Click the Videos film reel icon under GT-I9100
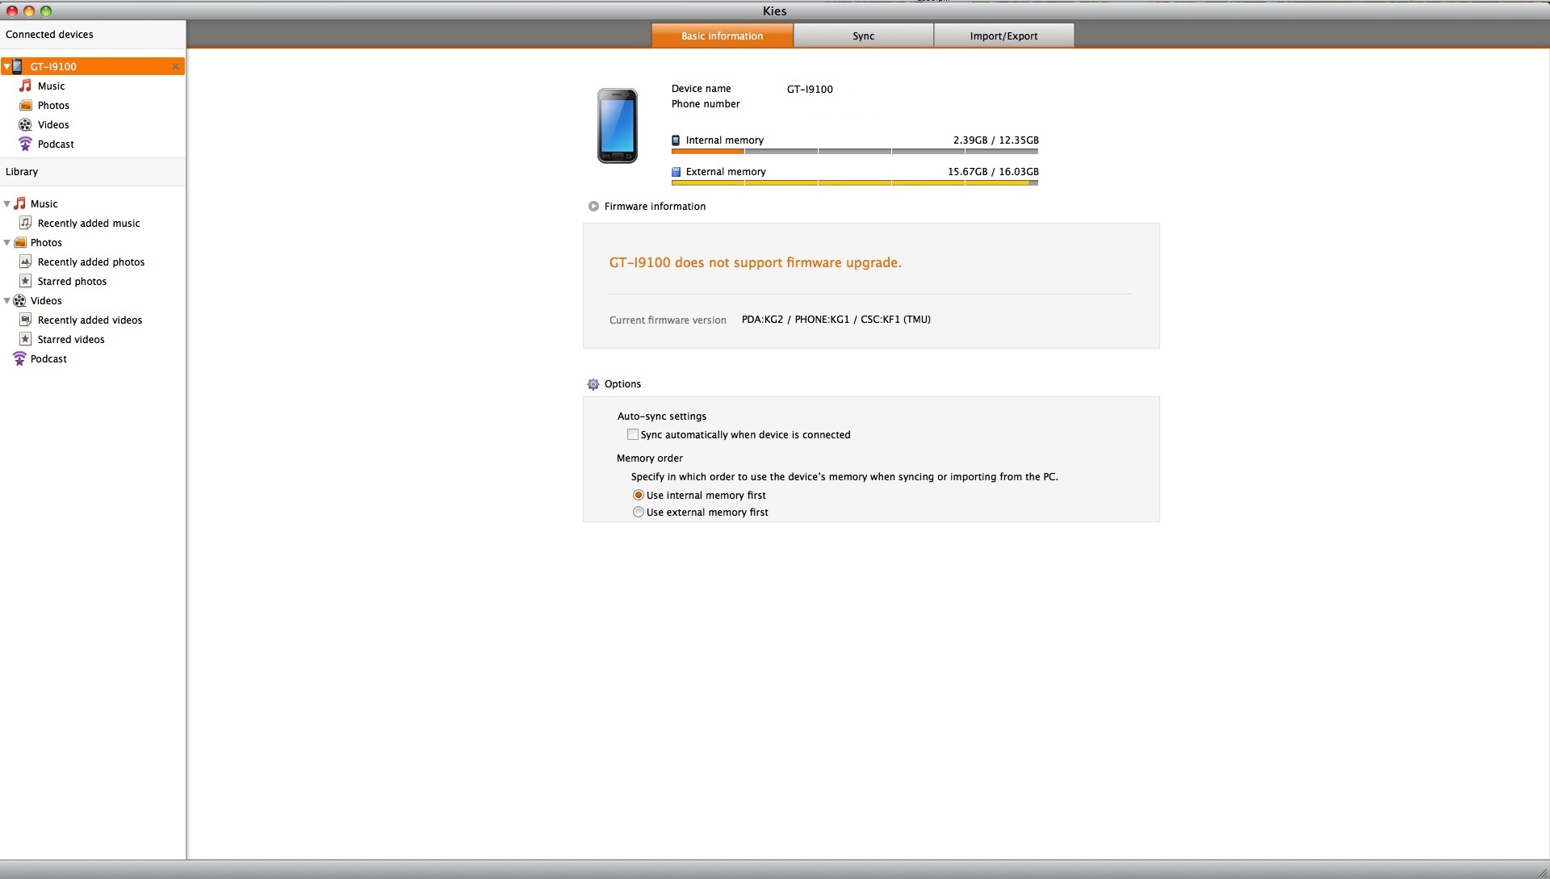Image resolution: width=1550 pixels, height=879 pixels. pos(25,124)
